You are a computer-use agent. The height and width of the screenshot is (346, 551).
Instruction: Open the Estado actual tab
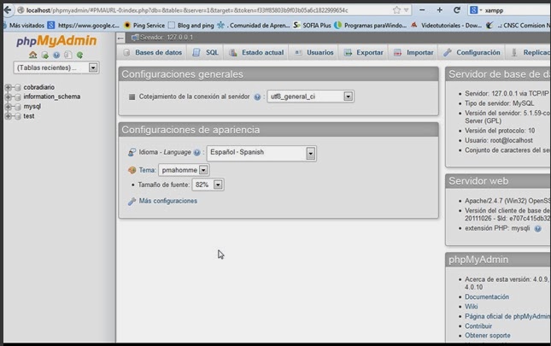tap(256, 53)
